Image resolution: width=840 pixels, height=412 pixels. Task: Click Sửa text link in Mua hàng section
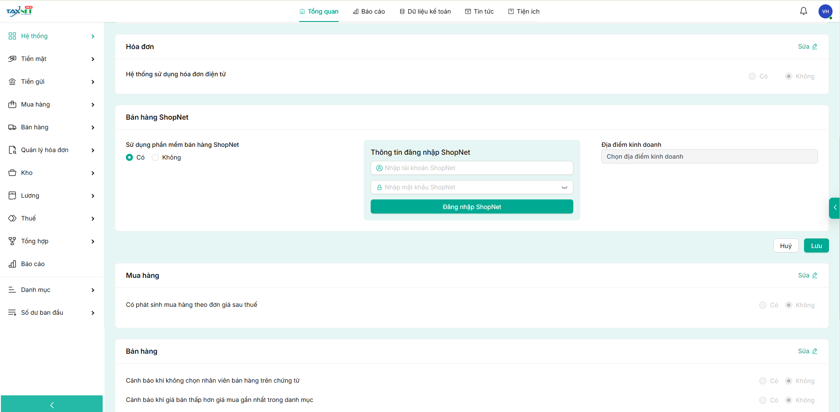804,275
